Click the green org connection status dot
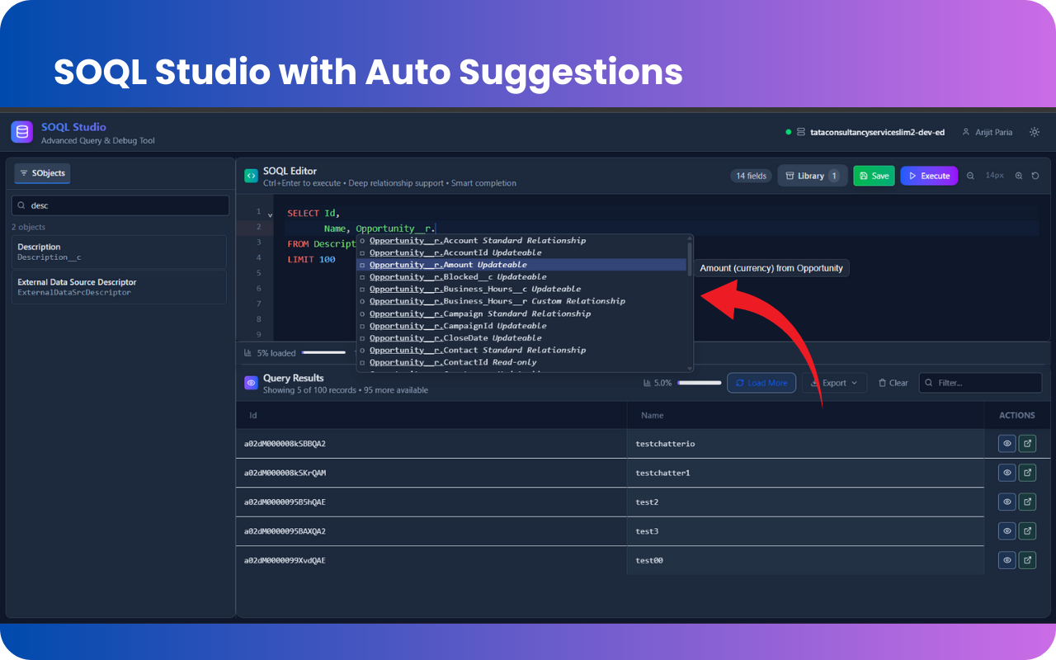Viewport: 1056px width, 660px height. tap(790, 131)
